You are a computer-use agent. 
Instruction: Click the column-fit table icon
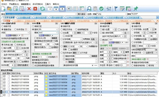click(69, 9)
